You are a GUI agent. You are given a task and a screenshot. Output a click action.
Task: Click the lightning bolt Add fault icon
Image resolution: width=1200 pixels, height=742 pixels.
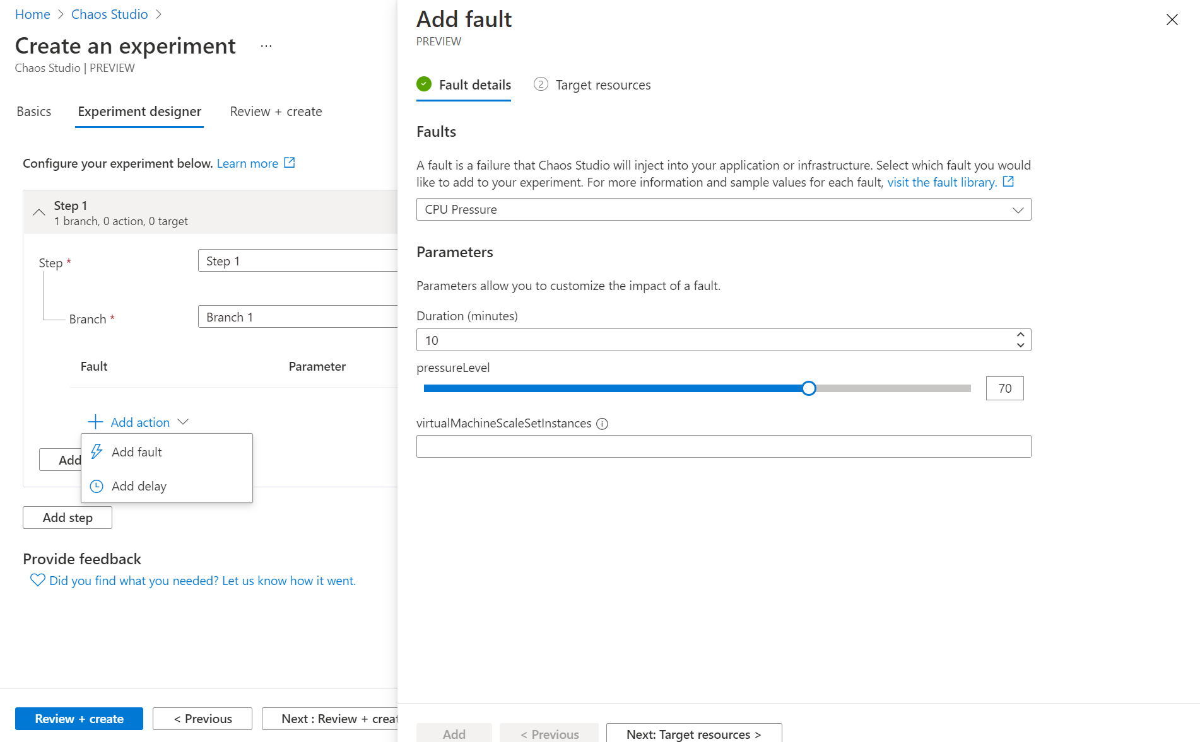(x=97, y=451)
